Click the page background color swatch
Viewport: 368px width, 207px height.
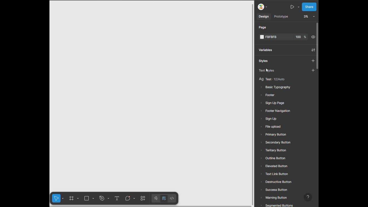click(262, 37)
